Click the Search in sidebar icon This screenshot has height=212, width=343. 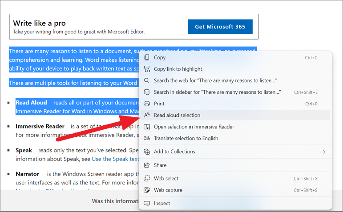tap(147, 92)
